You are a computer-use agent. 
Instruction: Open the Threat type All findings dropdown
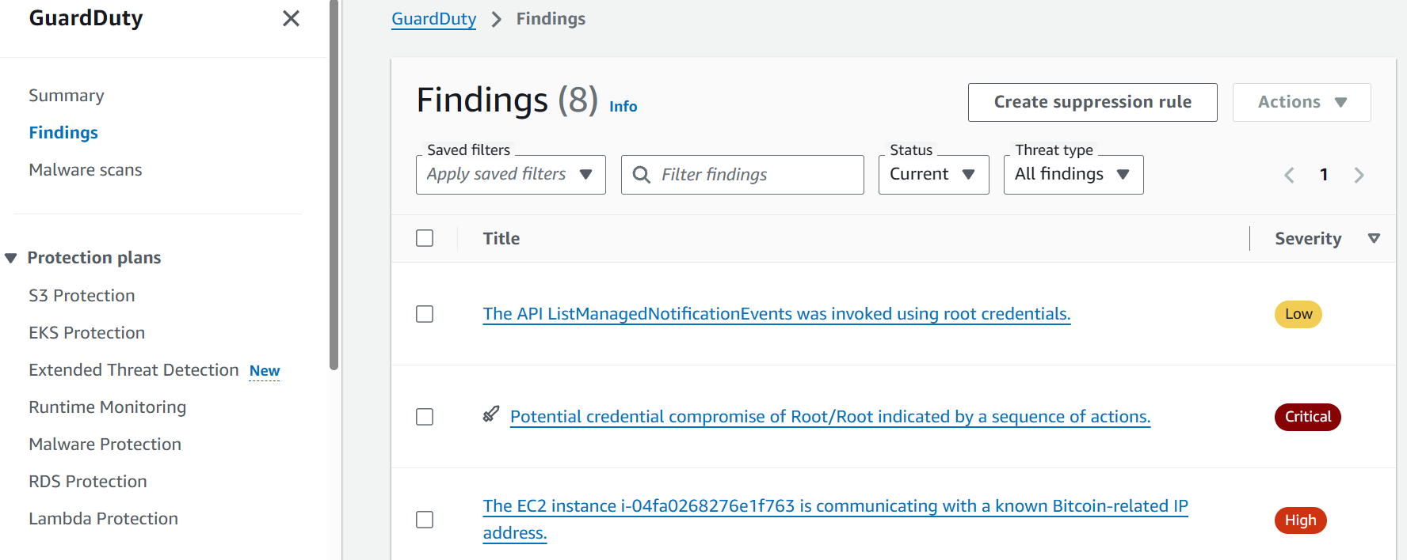[1073, 175]
